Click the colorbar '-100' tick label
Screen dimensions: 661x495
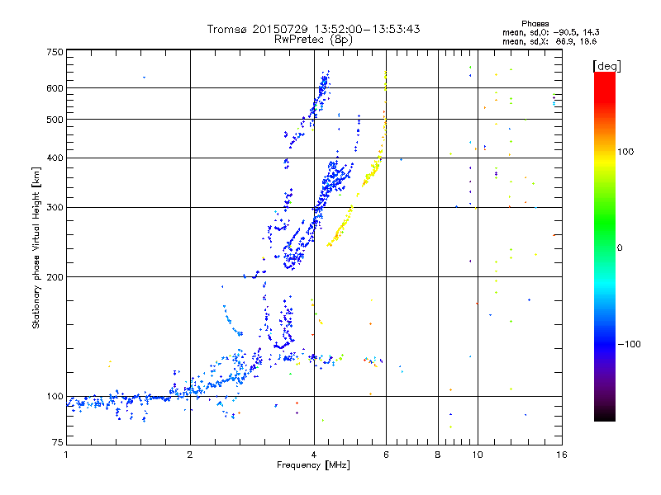pyautogui.click(x=629, y=344)
